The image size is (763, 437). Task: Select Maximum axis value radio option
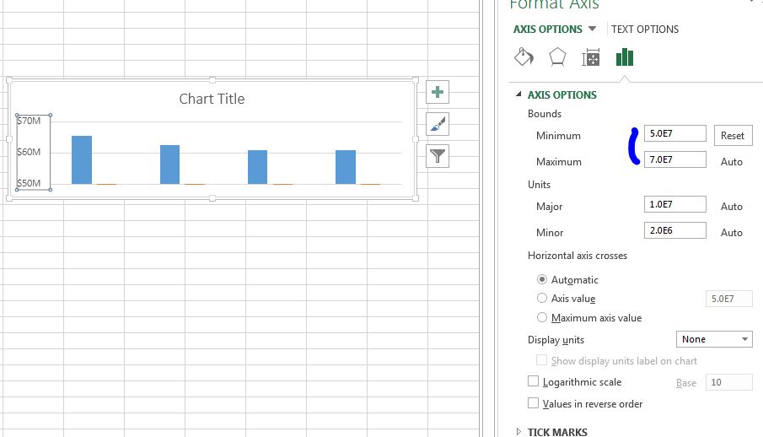tap(542, 318)
